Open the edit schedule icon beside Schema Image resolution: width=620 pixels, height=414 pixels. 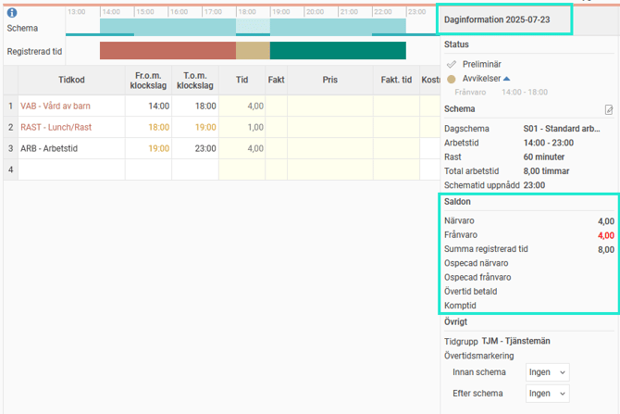[x=609, y=109]
